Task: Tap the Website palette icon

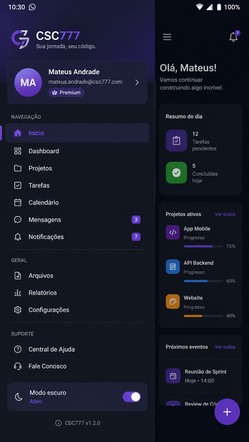Action: (x=173, y=301)
